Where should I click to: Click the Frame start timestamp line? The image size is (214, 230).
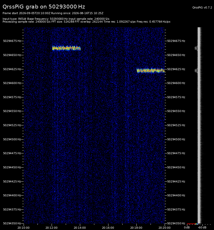[53, 13]
